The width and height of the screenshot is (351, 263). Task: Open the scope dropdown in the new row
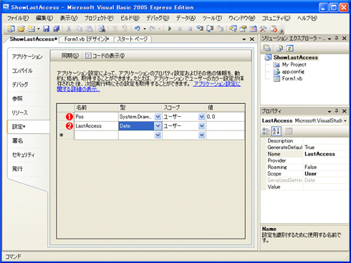coord(201,135)
